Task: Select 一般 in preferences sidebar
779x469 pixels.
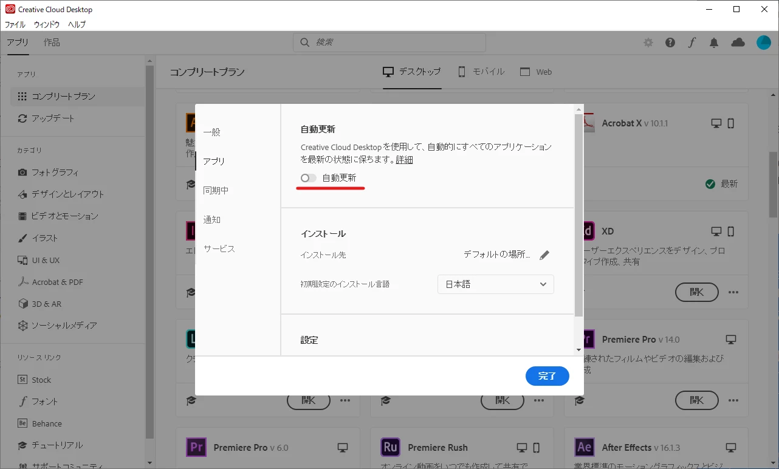Action: (212, 132)
